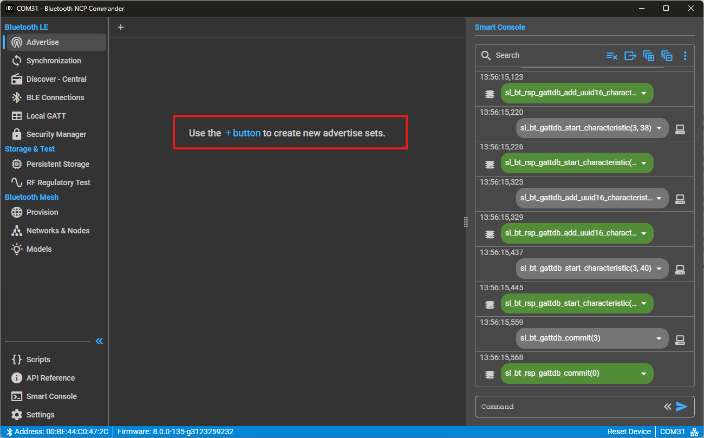Open the console's more options menu
The width and height of the screenshot is (704, 438).
pyautogui.click(x=685, y=55)
